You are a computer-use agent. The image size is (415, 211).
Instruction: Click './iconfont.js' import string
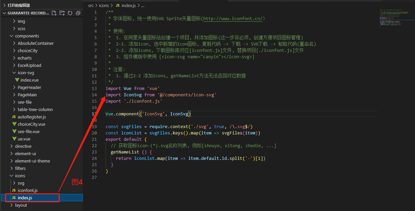[143, 101]
